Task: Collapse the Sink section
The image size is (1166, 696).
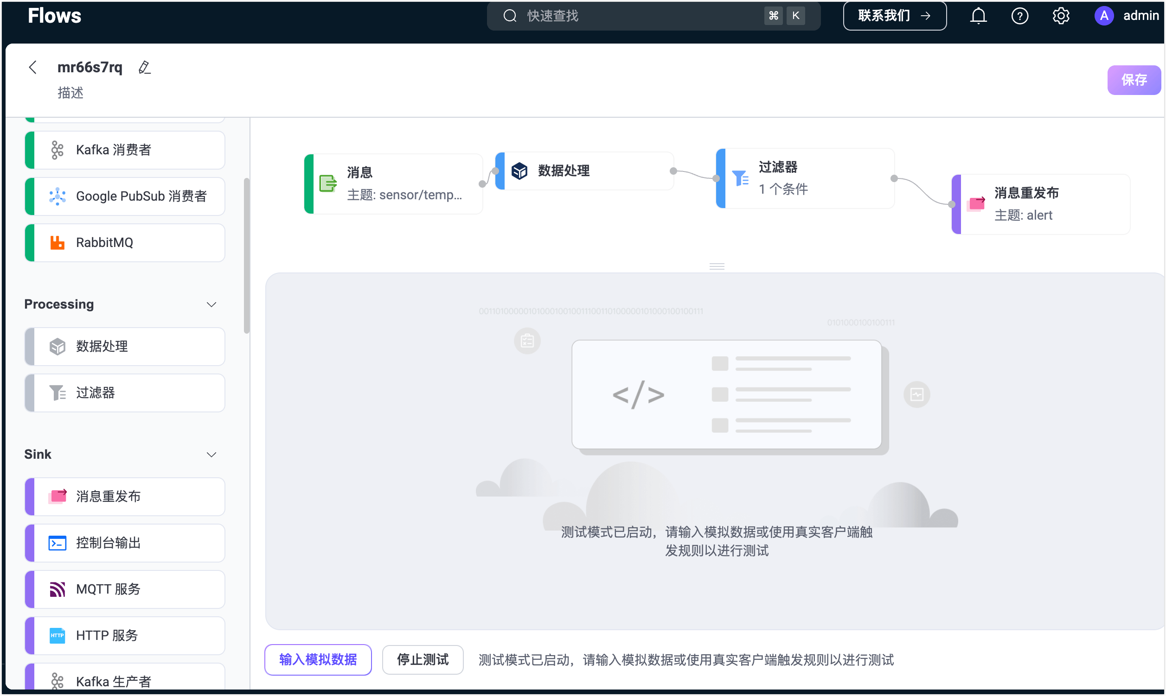Action: coord(211,454)
